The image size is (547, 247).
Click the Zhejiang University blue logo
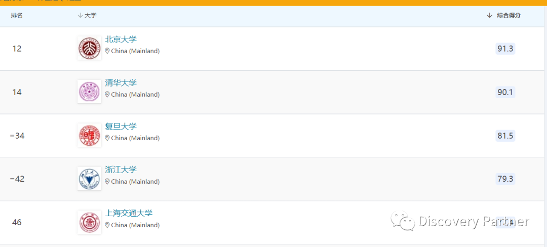point(89,179)
